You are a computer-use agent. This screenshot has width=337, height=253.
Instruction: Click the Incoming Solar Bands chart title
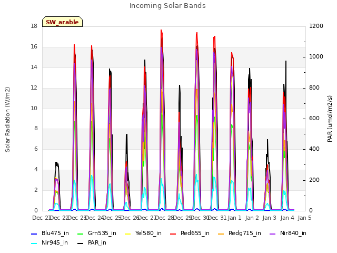(x=167, y=6)
